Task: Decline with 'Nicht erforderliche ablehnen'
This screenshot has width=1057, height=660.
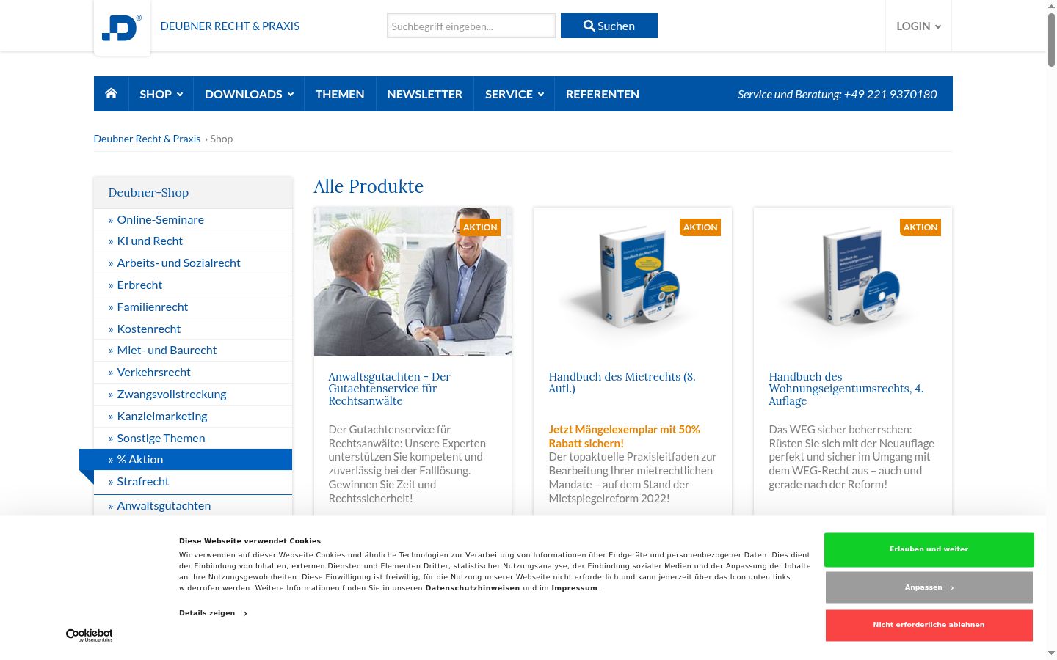Action: pos(929,625)
